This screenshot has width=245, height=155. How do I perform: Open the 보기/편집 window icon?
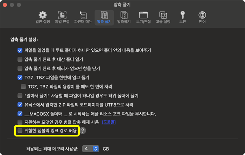[143, 15]
